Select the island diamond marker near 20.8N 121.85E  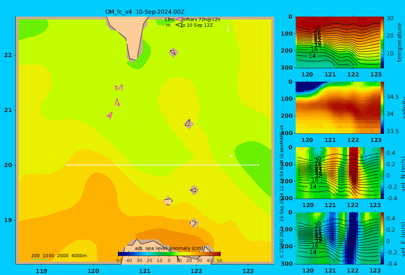(x=189, y=124)
